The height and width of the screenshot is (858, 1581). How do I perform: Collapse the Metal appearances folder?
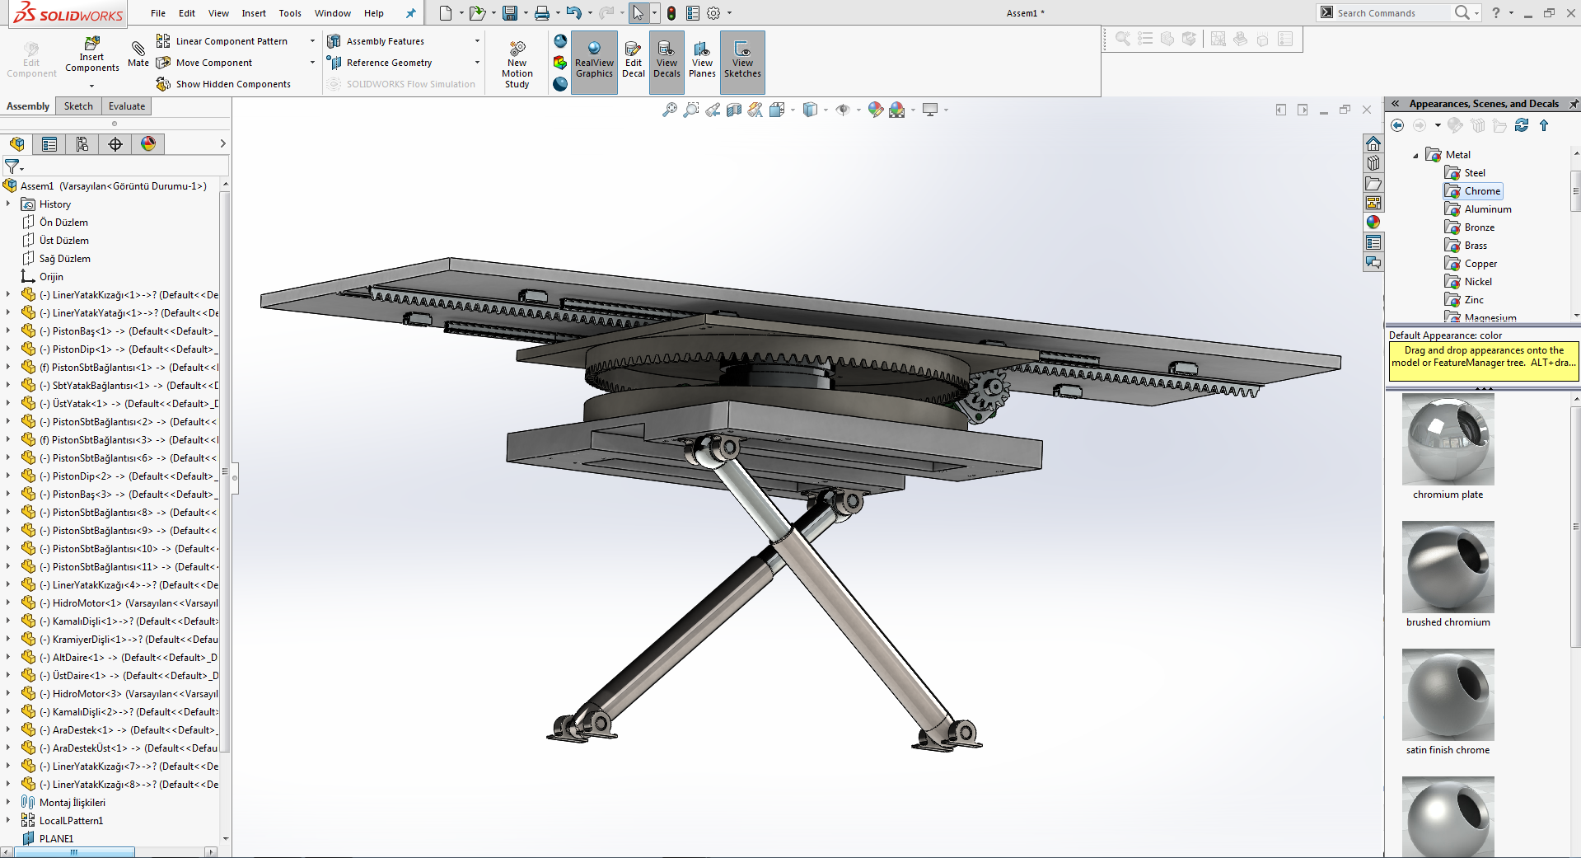pos(1416,155)
